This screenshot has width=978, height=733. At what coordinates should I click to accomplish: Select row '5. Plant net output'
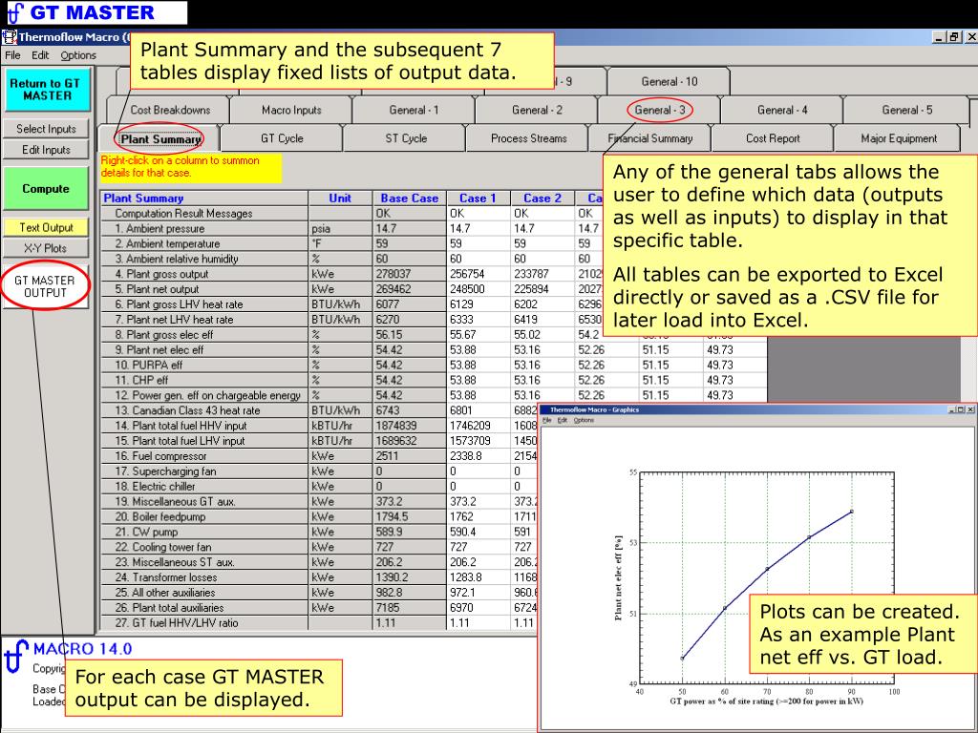coord(204,289)
